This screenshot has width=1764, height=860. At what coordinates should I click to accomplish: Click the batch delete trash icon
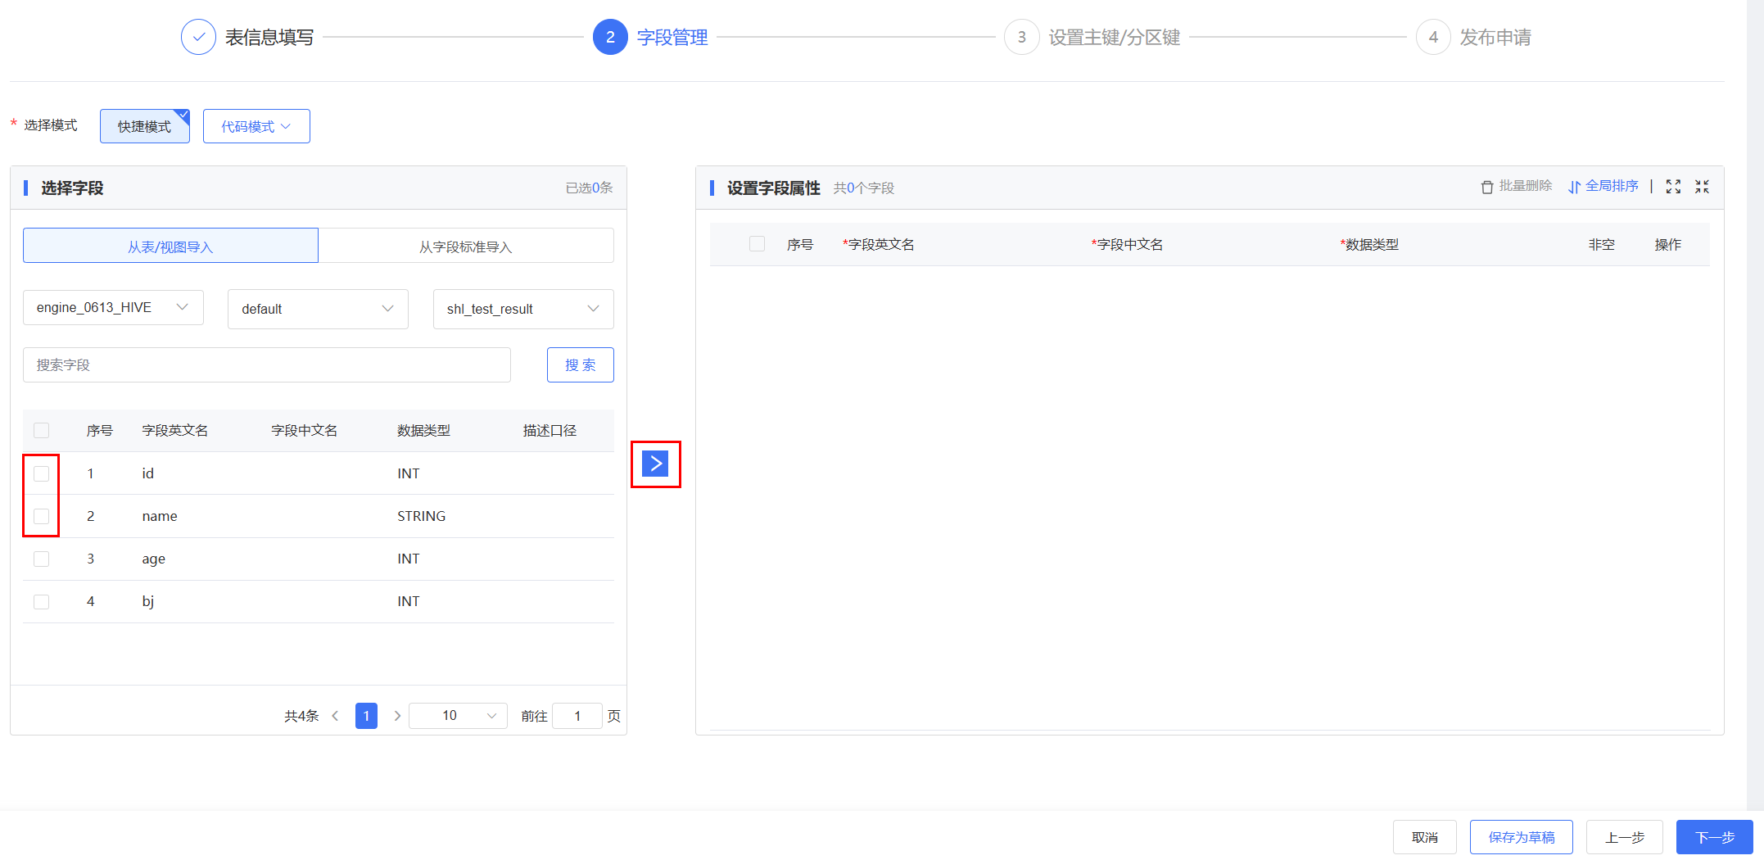click(1487, 187)
